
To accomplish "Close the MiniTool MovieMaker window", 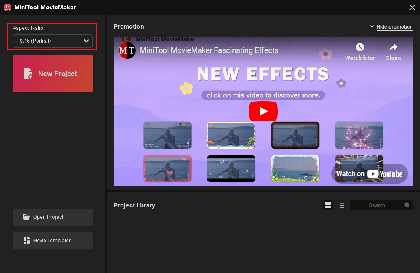I will pyautogui.click(x=412, y=7).
